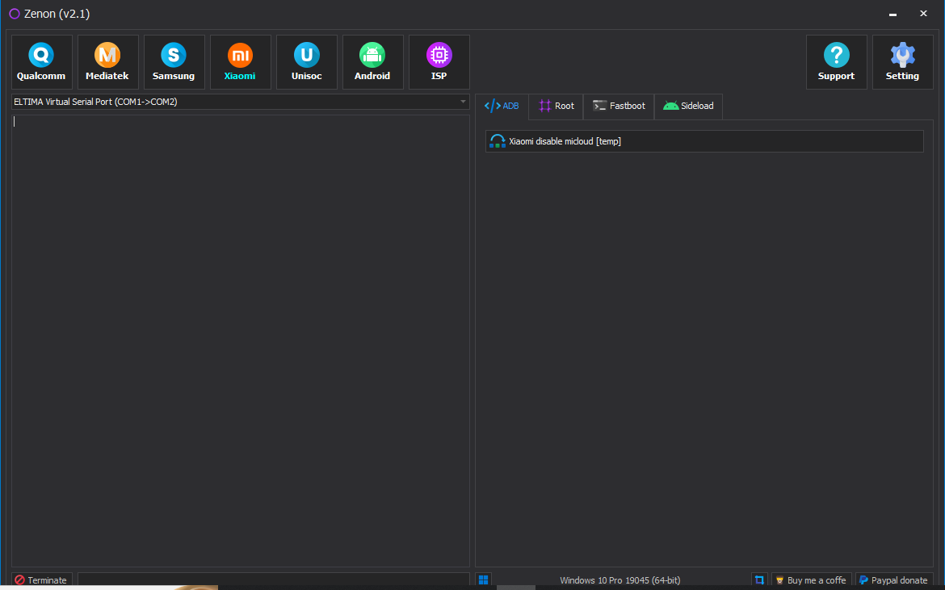Click the Buy me a coffe button
The width and height of the screenshot is (945, 590).
[x=811, y=580]
